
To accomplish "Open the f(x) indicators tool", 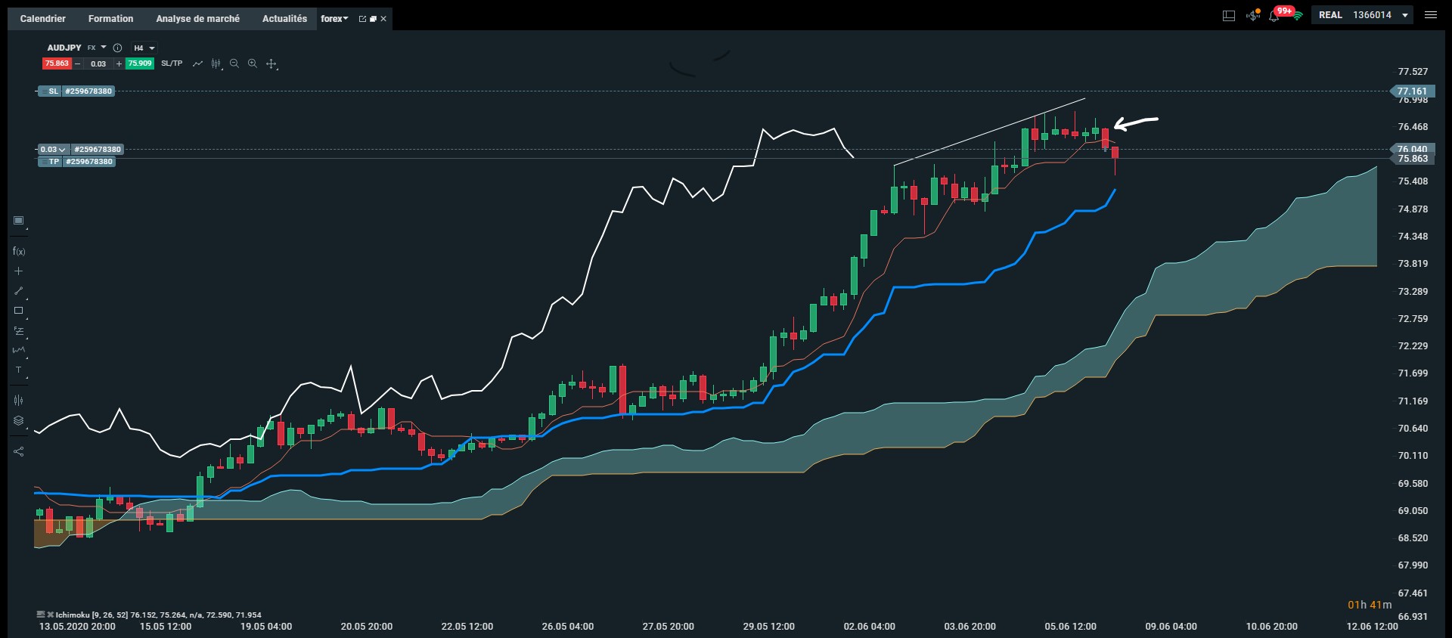I will (x=19, y=252).
